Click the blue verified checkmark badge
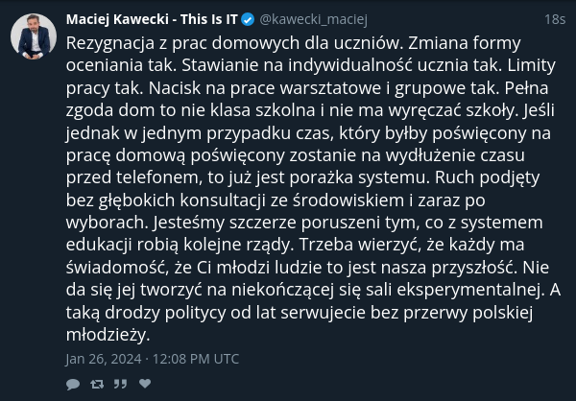The height and width of the screenshot is (401, 576). (x=248, y=19)
